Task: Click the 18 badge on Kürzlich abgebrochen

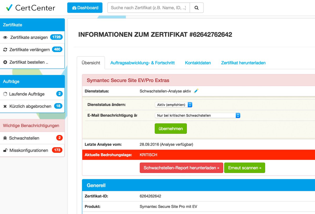Action: tap(58, 106)
